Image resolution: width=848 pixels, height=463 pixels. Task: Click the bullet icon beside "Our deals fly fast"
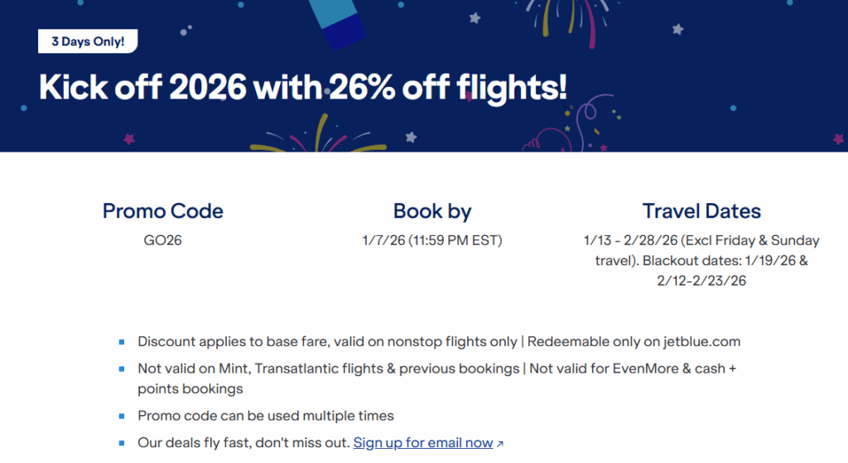click(122, 443)
